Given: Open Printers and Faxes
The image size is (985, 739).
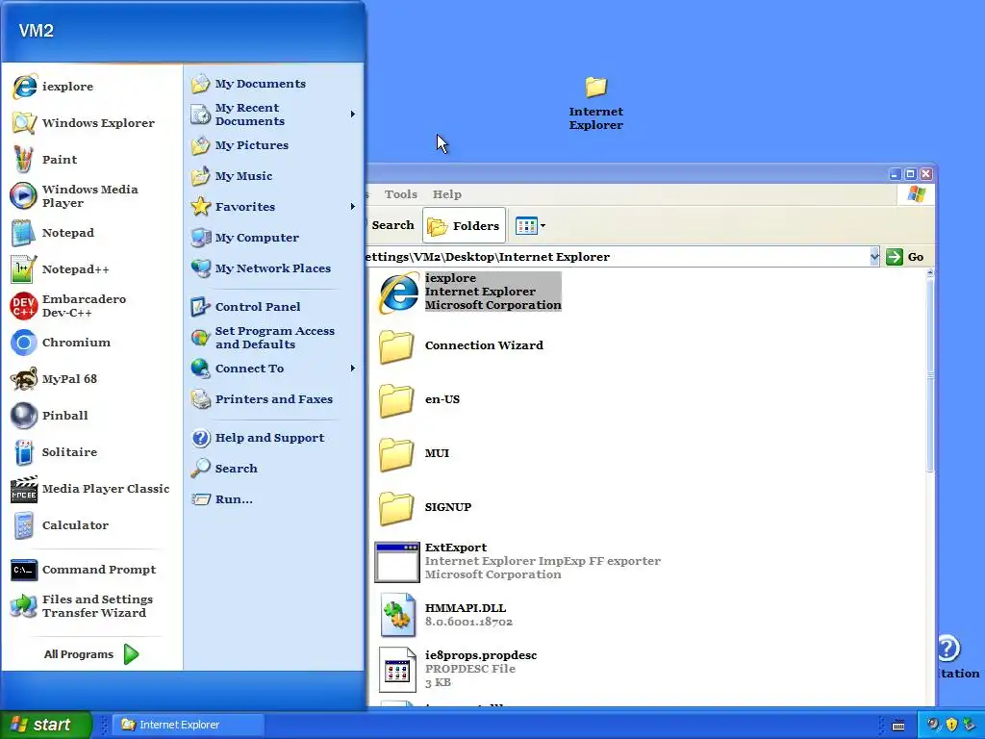Looking at the screenshot, I should [273, 399].
